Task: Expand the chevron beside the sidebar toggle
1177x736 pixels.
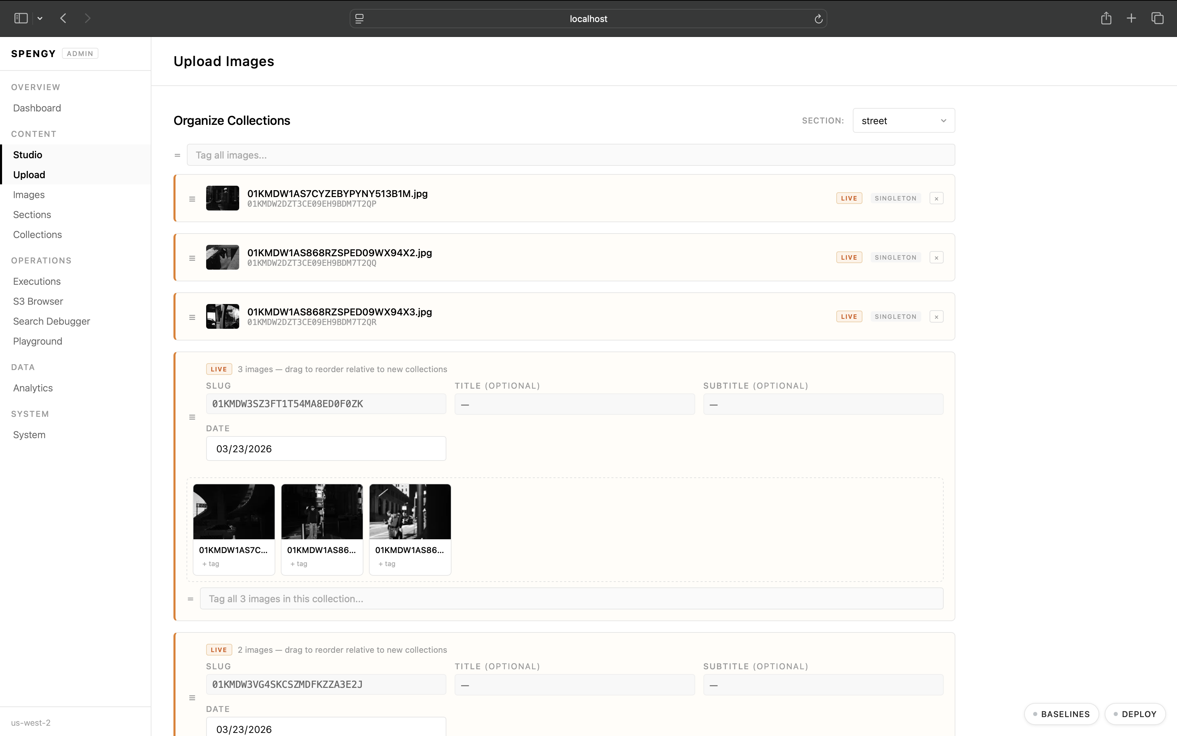Action: pyautogui.click(x=40, y=18)
